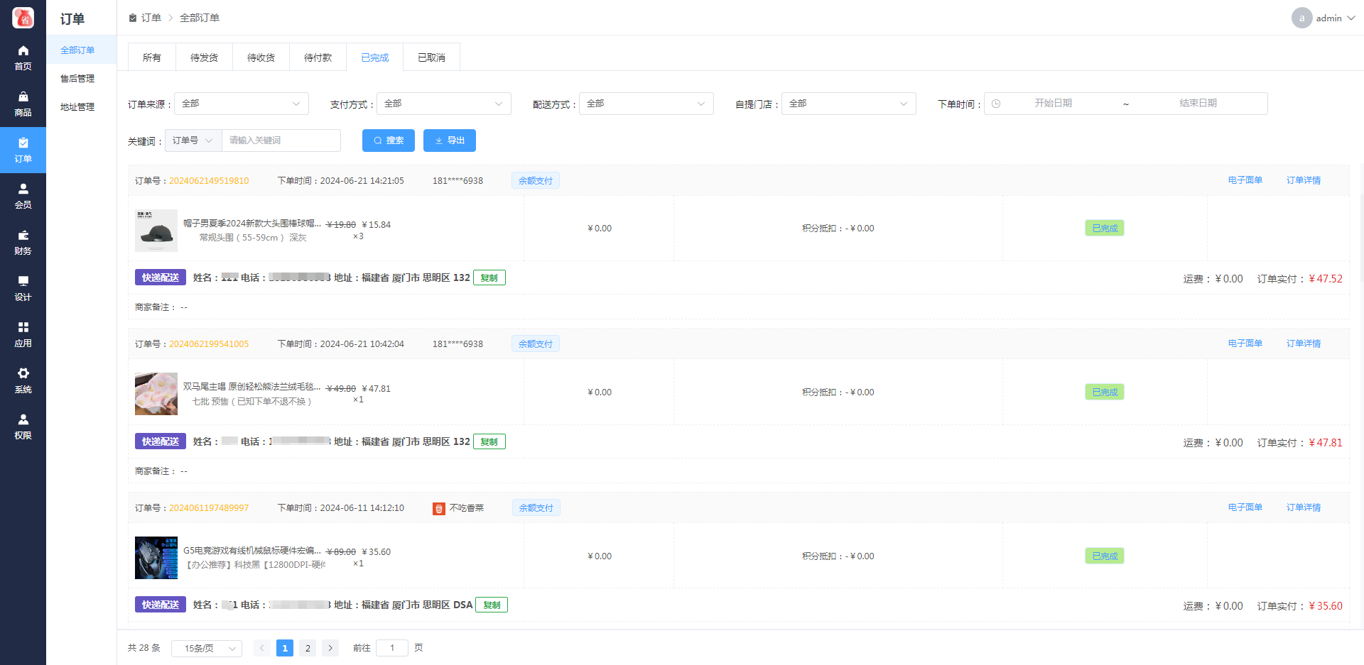1364x665 pixels.
Task: Open 系统 settings gear icon
Action: pyautogui.click(x=23, y=380)
